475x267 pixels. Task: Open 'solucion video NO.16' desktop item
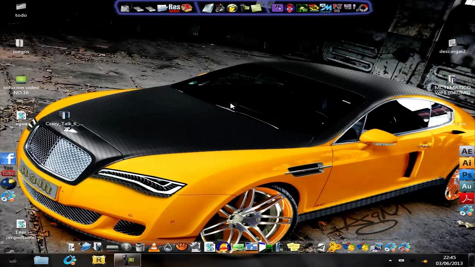click(x=21, y=85)
